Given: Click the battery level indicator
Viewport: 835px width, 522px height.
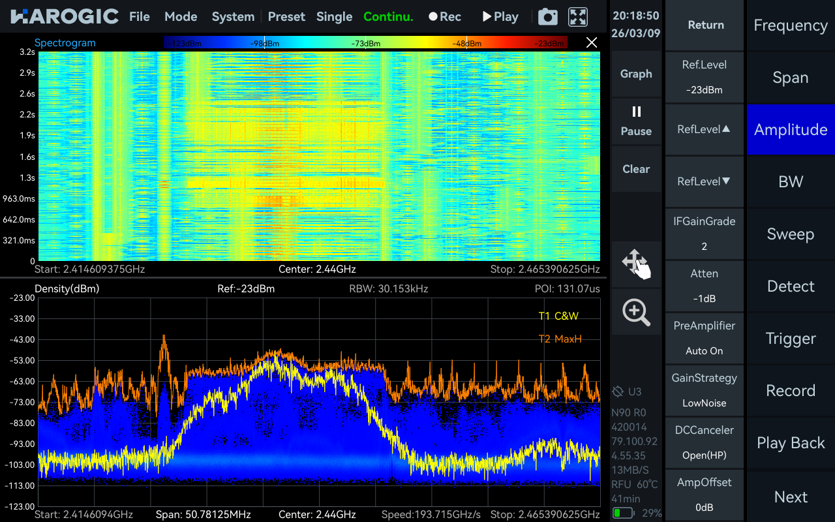Looking at the screenshot, I should (624, 513).
